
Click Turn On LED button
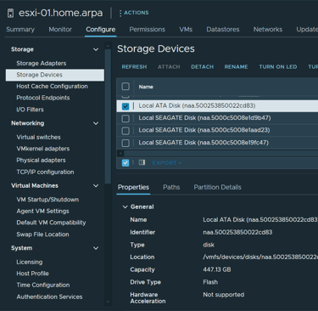[x=278, y=67]
